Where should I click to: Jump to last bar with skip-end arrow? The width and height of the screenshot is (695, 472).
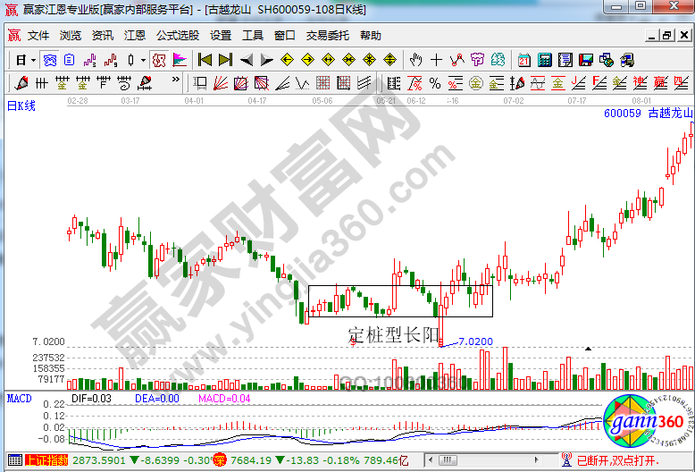click(225, 60)
